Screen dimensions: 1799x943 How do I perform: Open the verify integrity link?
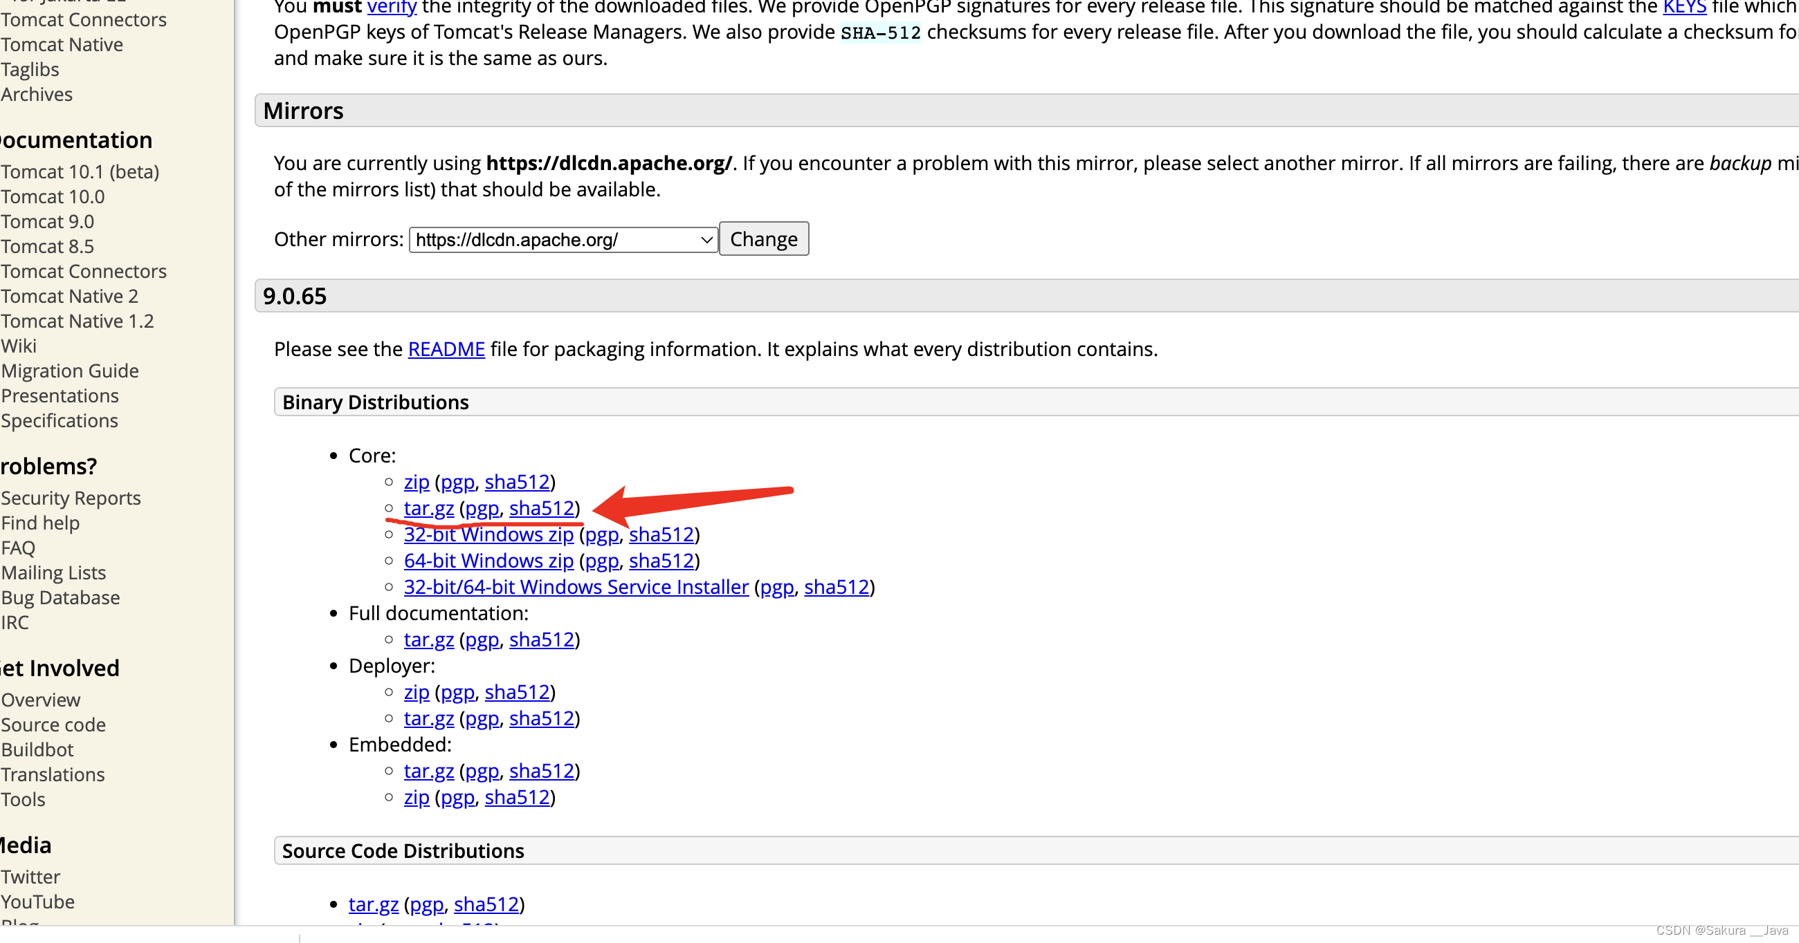pos(391,7)
